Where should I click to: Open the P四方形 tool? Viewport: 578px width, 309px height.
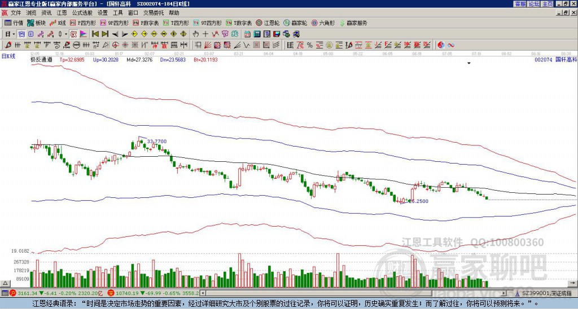tap(83, 23)
